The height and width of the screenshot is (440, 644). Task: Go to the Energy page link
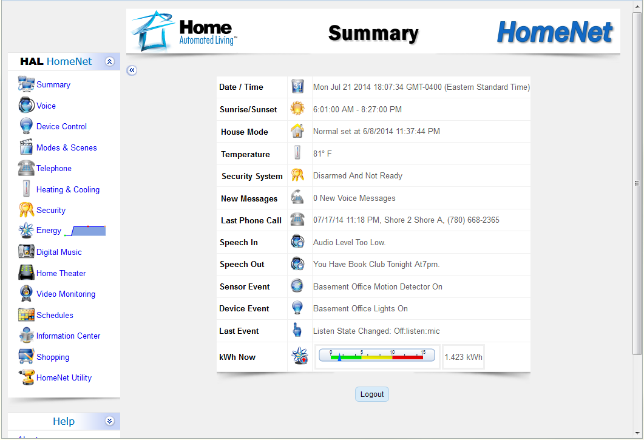(x=49, y=231)
